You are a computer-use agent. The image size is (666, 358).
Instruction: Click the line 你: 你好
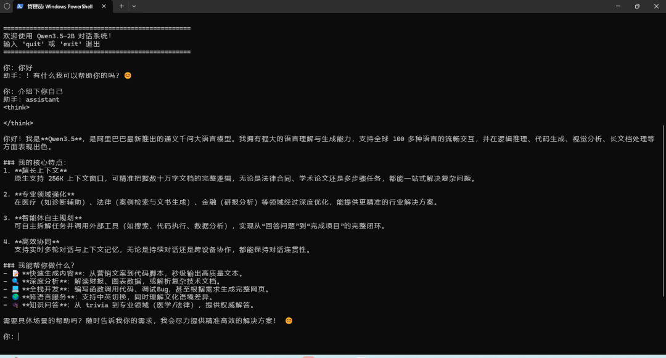point(18,68)
